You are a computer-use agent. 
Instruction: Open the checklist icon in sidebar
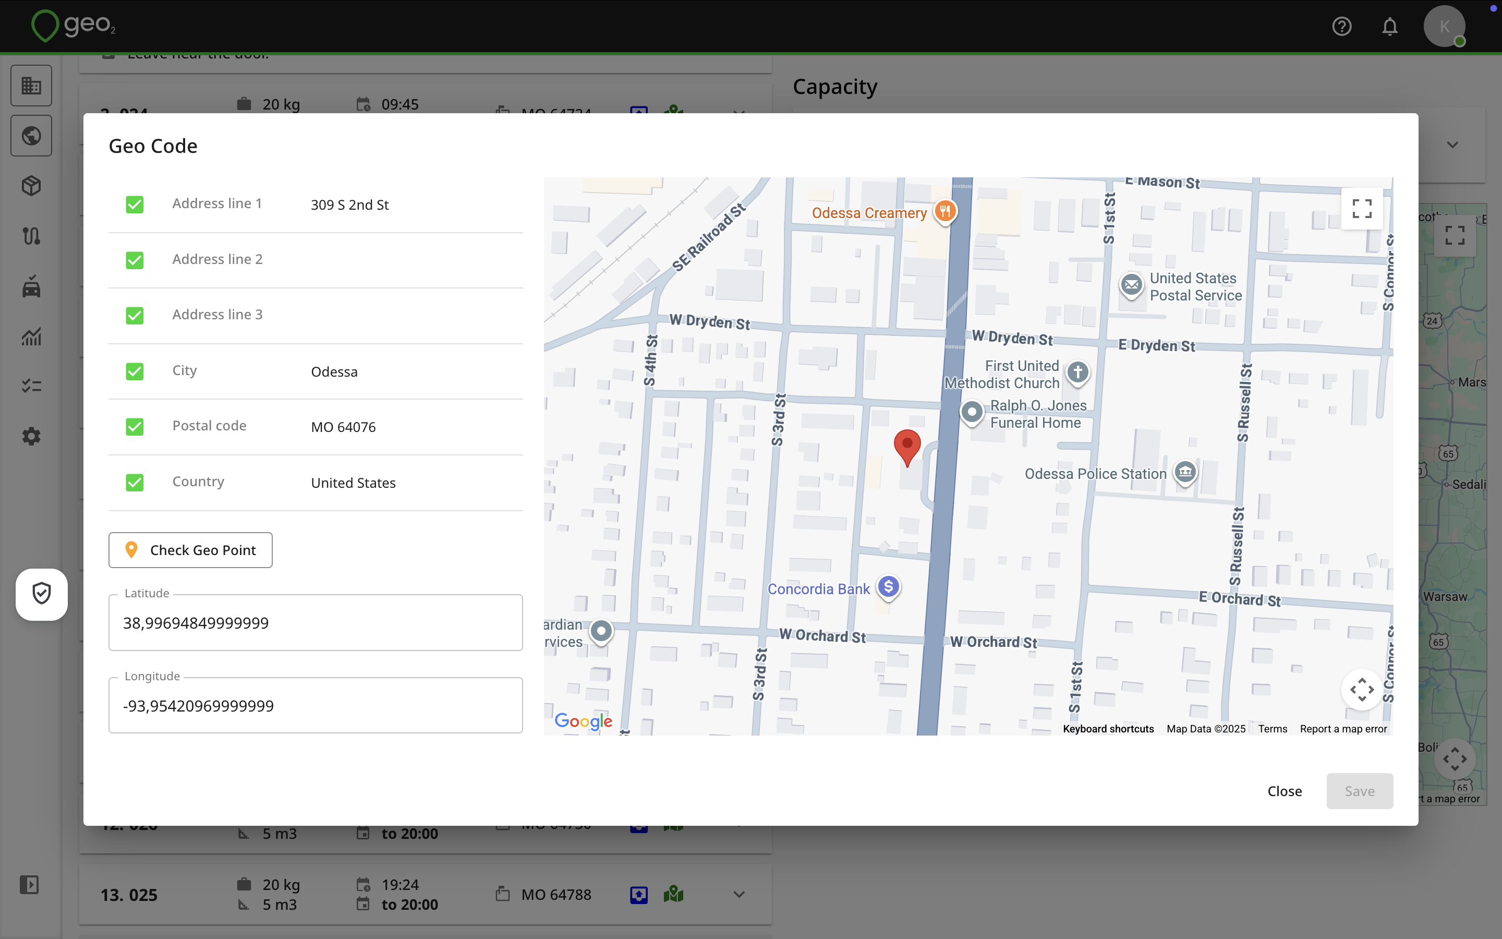31,386
